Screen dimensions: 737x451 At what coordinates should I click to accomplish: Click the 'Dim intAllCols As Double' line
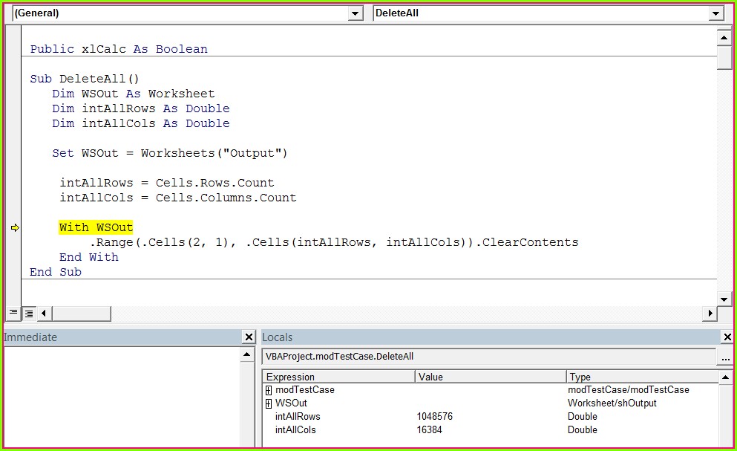140,123
